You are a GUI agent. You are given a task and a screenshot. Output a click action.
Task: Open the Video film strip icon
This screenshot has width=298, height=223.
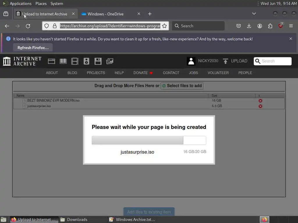[75, 61]
